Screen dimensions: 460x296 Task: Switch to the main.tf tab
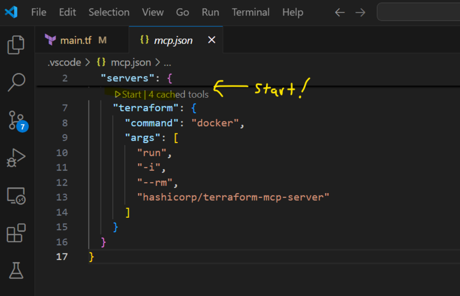(82, 40)
